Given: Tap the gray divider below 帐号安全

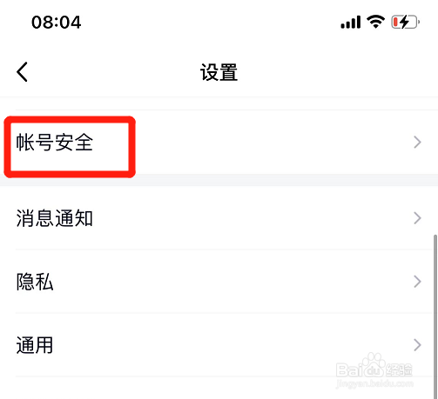Looking at the screenshot, I should point(219,180).
